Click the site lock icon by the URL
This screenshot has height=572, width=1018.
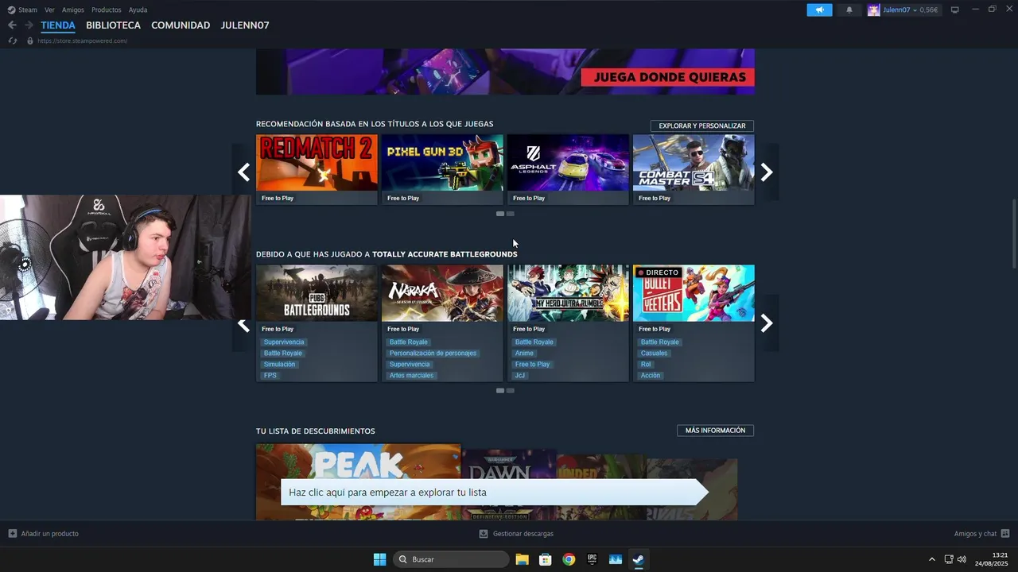coord(30,41)
